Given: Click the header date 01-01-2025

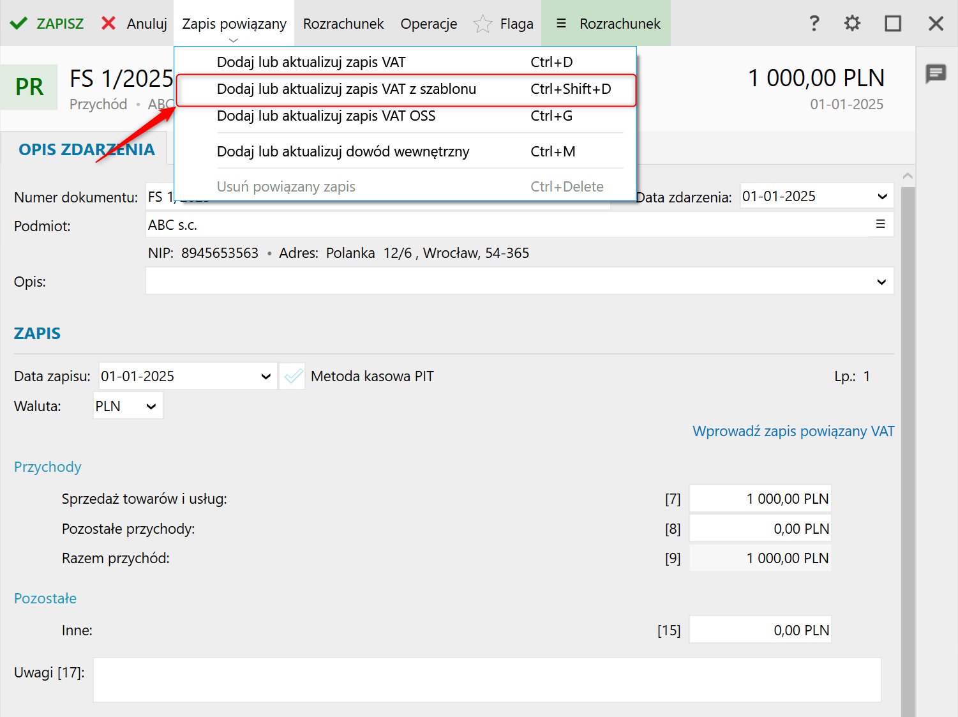Looking at the screenshot, I should pos(847,104).
